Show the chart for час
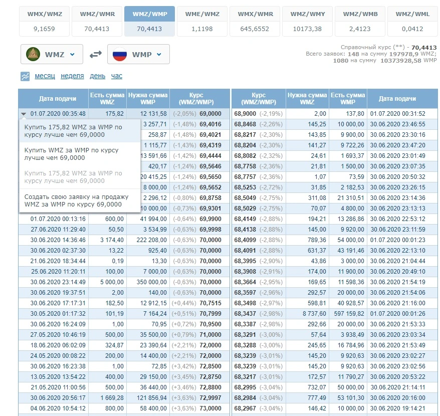440x416 pixels. tap(116, 76)
